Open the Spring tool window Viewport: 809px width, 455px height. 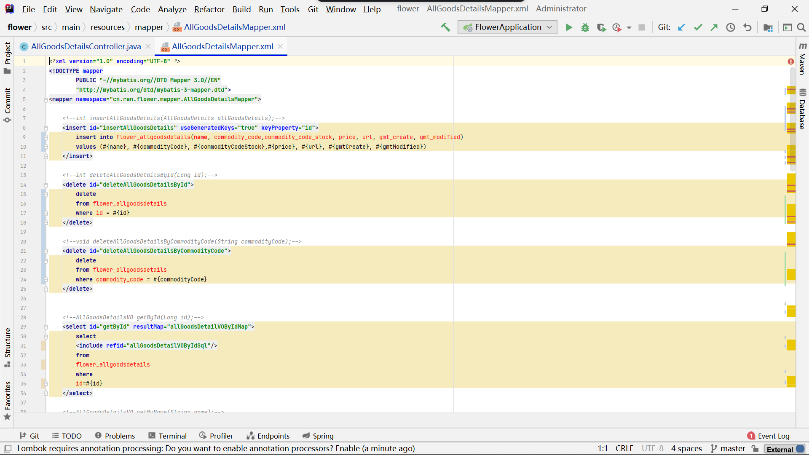click(x=318, y=436)
